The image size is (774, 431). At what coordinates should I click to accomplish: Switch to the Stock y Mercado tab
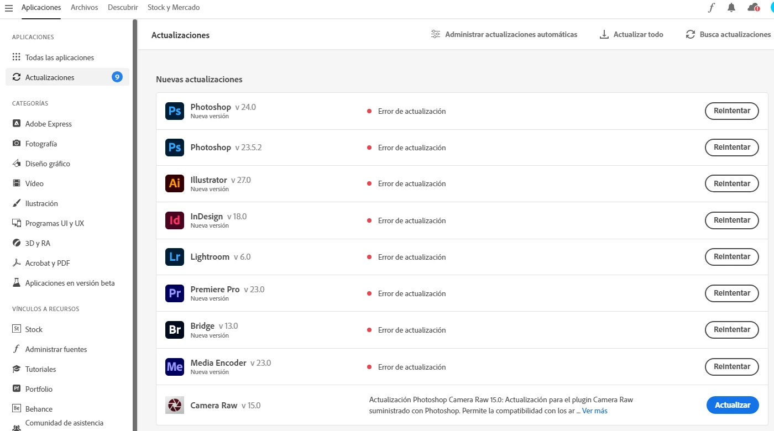(174, 8)
